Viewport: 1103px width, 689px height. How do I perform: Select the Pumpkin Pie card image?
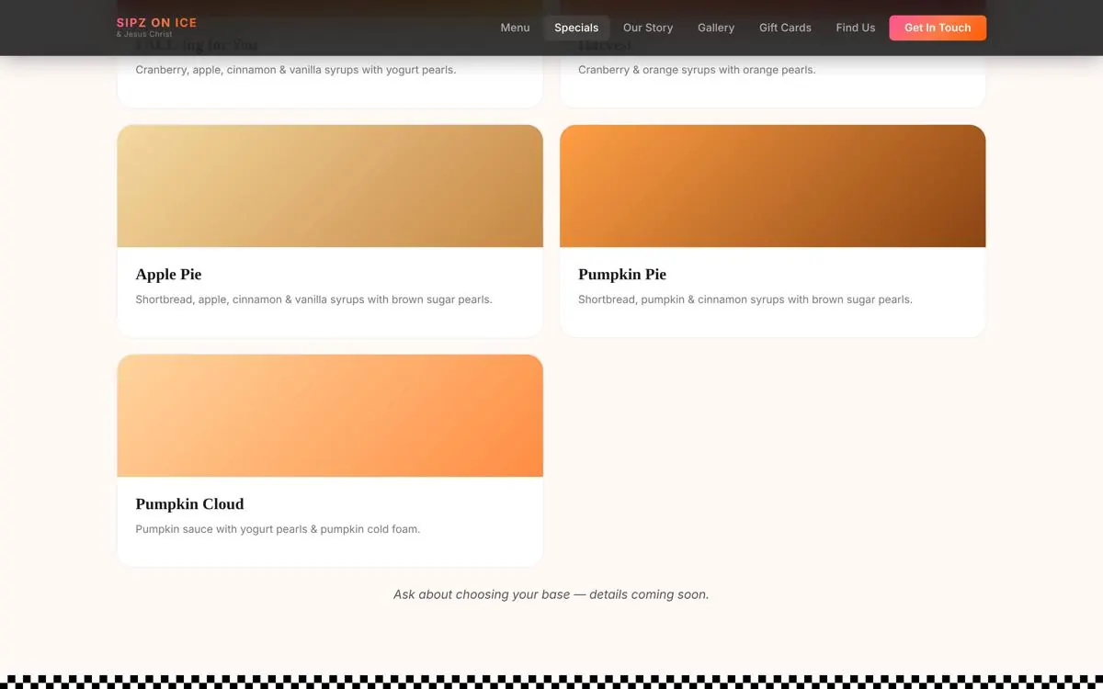(x=773, y=186)
